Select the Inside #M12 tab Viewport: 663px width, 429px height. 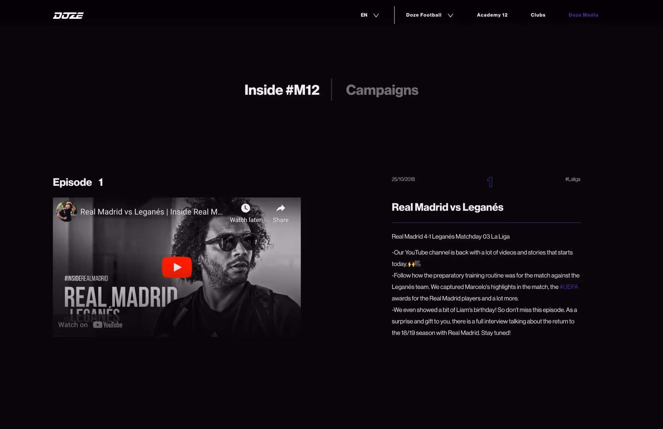pos(282,90)
